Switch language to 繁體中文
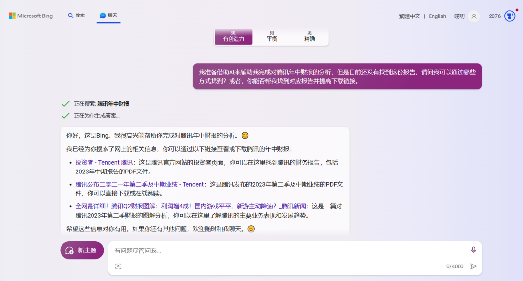Image resolution: width=523 pixels, height=281 pixels. tap(409, 16)
